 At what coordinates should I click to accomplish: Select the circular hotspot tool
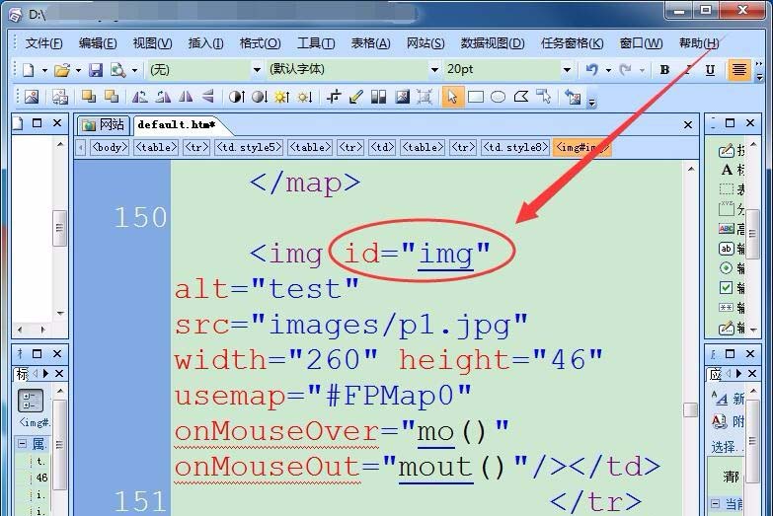pyautogui.click(x=498, y=97)
